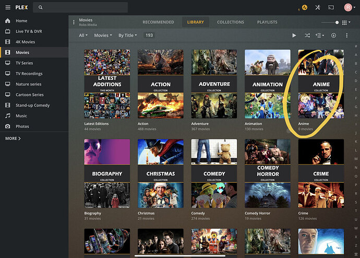The width and height of the screenshot is (360, 258).
Task: Open the add to playlist dropdown
Action: [320, 36]
